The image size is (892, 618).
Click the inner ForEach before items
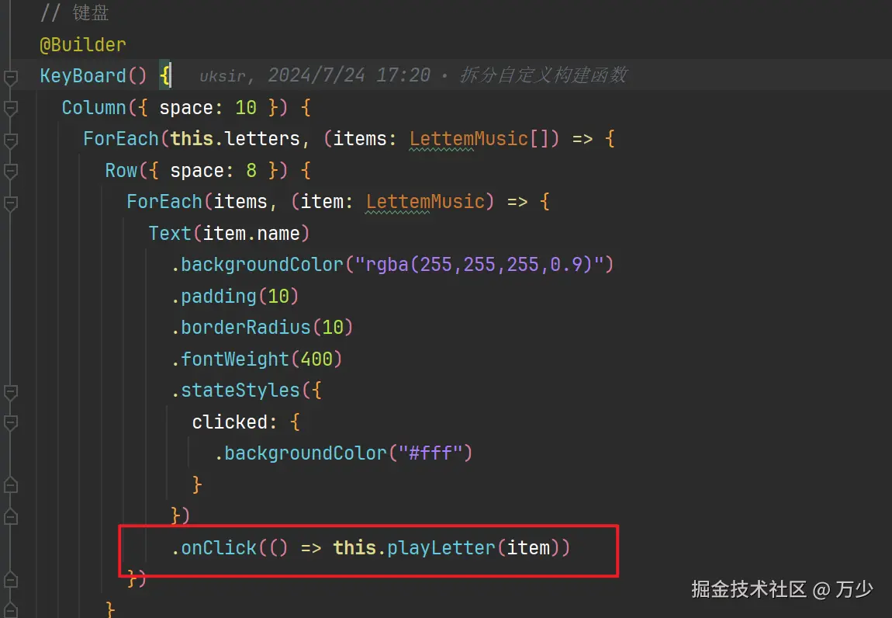pos(164,202)
